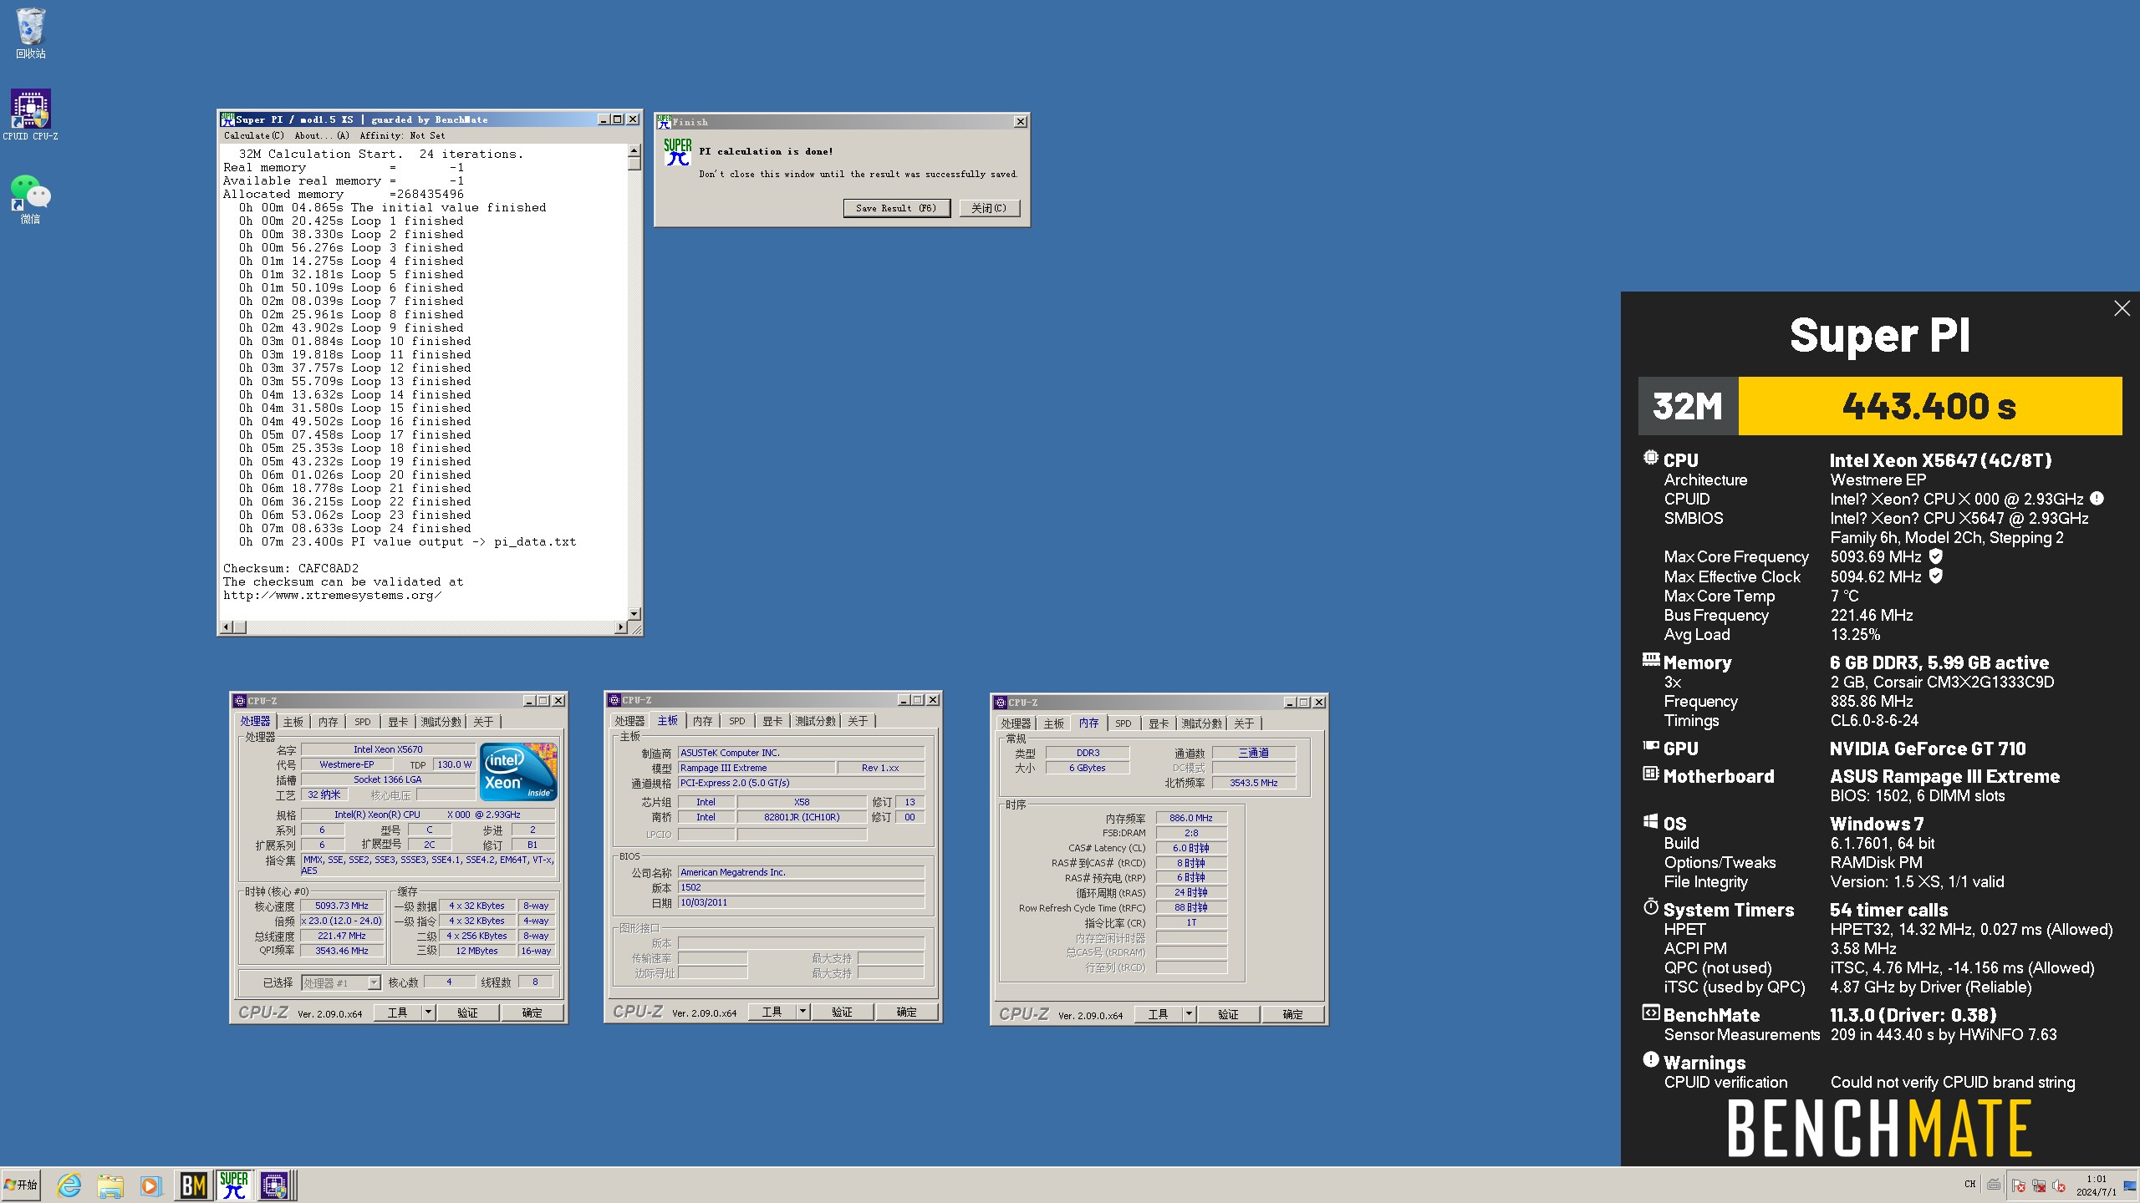
Task: Expand 工具 dropdown arrow in middle CPU-Z
Action: coord(802,1012)
